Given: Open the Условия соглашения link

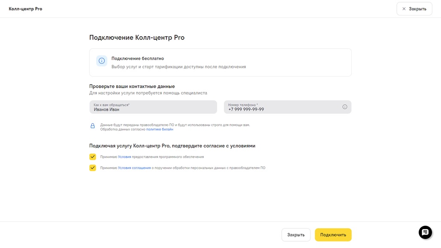Looking at the screenshot, I should point(134,168).
